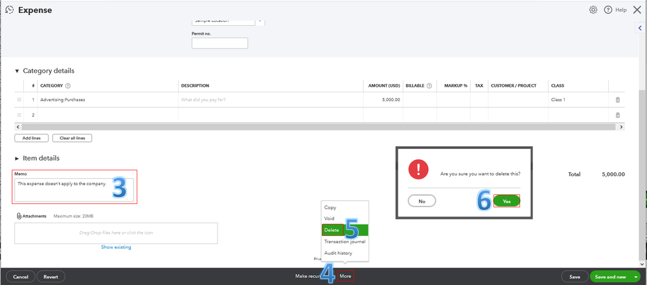Click the Add lines button
The image size is (647, 285).
coord(31,138)
